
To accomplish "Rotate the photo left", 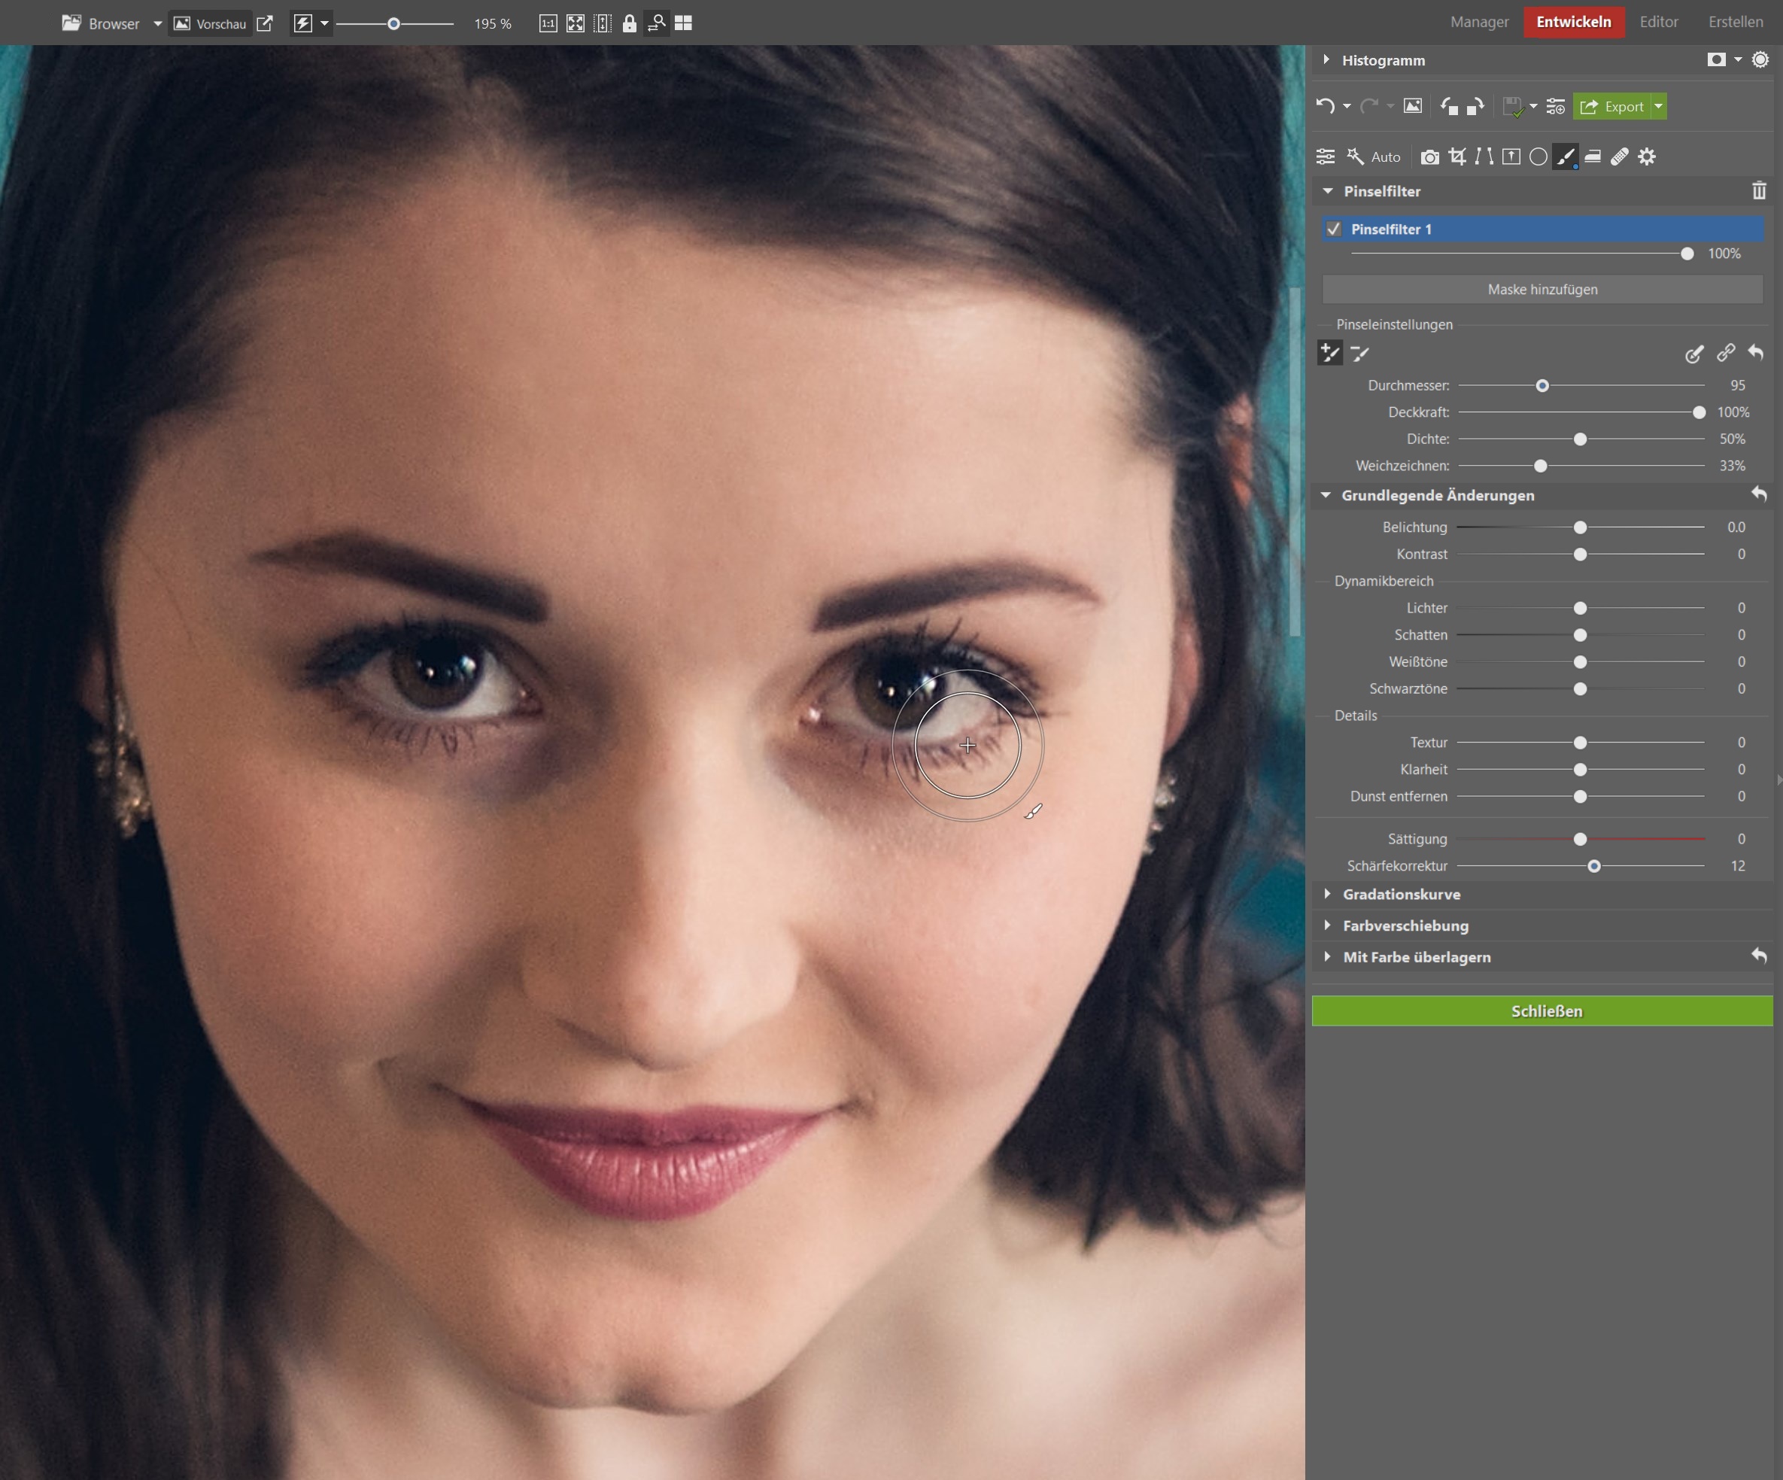I will [1449, 106].
